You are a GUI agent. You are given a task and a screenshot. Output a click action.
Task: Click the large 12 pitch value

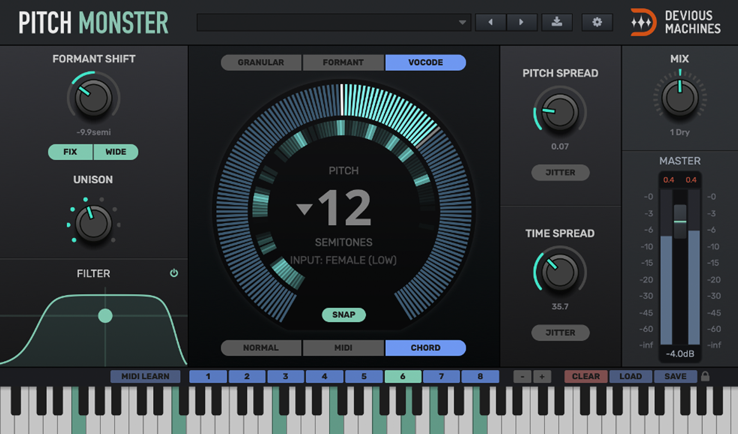click(345, 208)
